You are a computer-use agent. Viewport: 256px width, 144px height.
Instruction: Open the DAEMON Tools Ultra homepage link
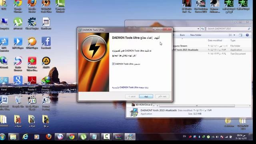(x=130, y=88)
